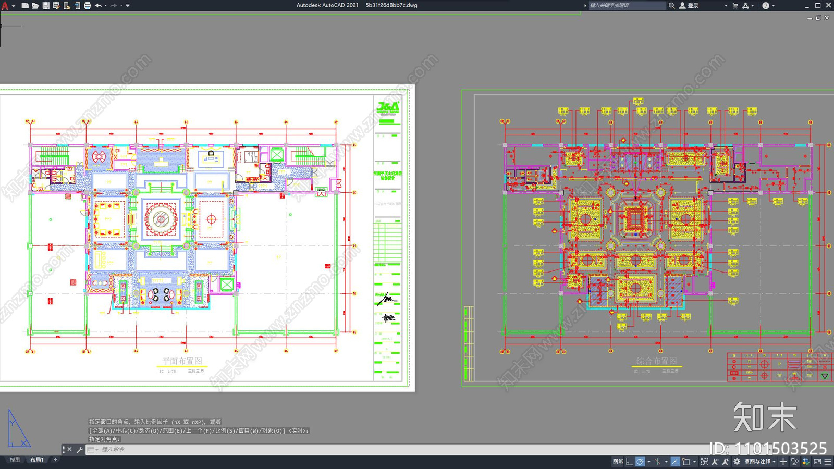Switch to the 布局1 layout tab
This screenshot has width=834, height=469.
tap(36, 460)
